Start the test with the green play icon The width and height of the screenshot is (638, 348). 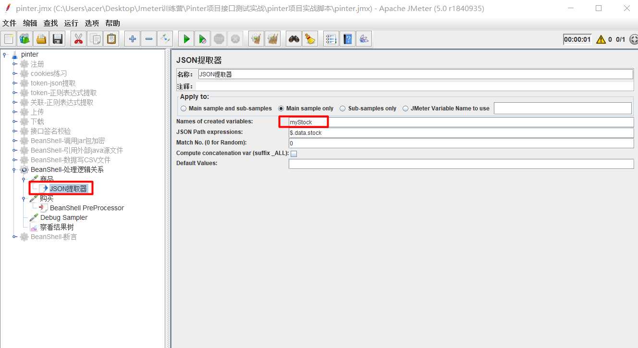[186, 39]
